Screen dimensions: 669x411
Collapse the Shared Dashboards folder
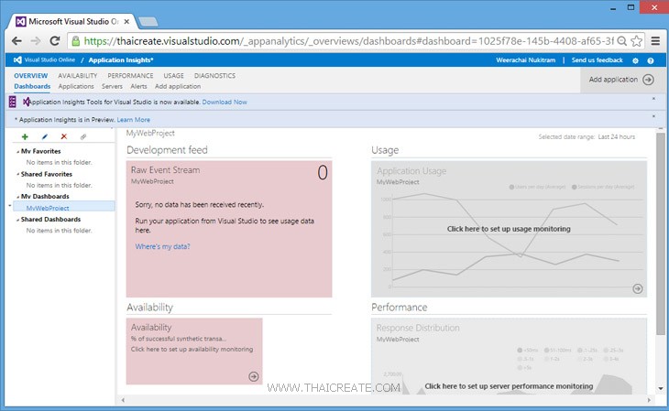(x=17, y=220)
